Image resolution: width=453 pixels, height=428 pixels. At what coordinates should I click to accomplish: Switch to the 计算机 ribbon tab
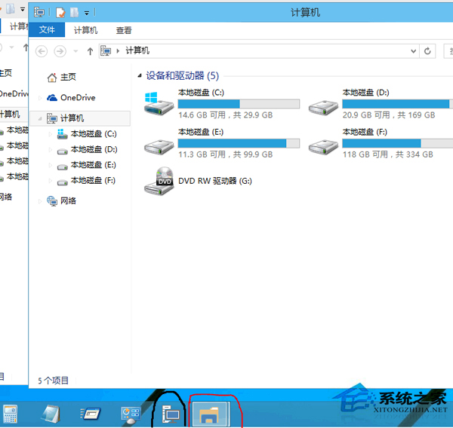pyautogui.click(x=85, y=30)
